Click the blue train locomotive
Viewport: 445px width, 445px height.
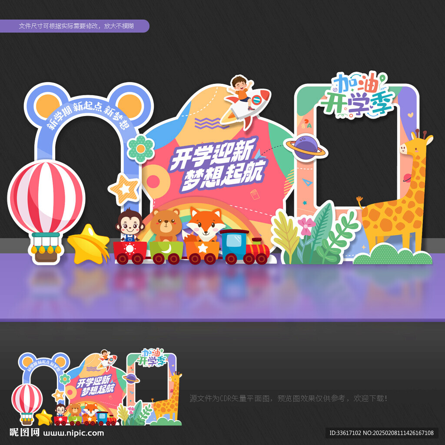pos(245,247)
